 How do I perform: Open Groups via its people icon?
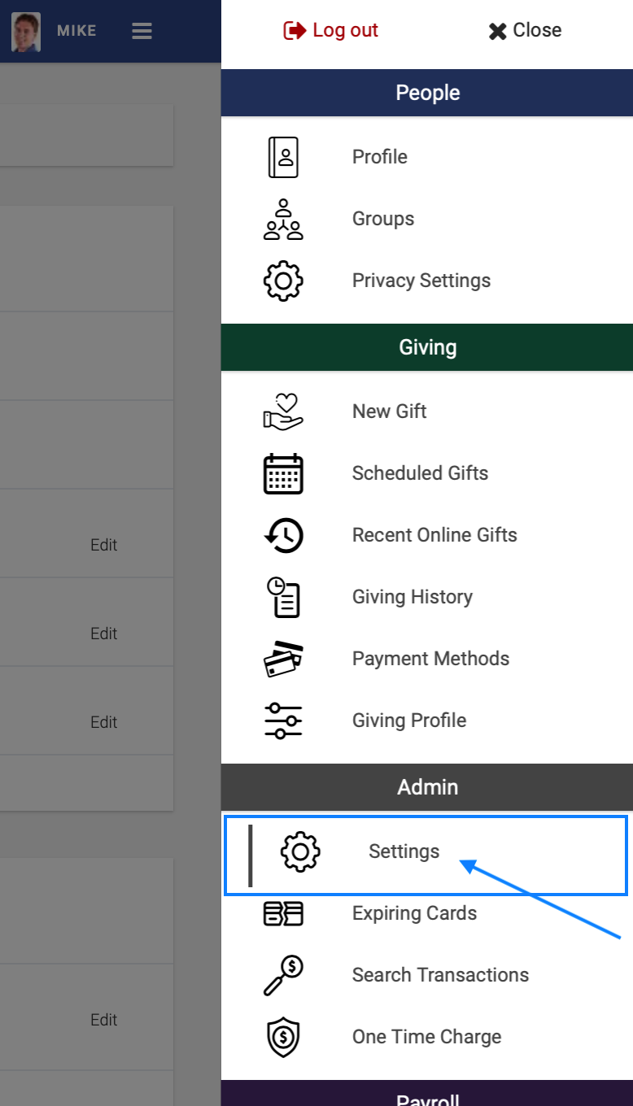click(283, 219)
